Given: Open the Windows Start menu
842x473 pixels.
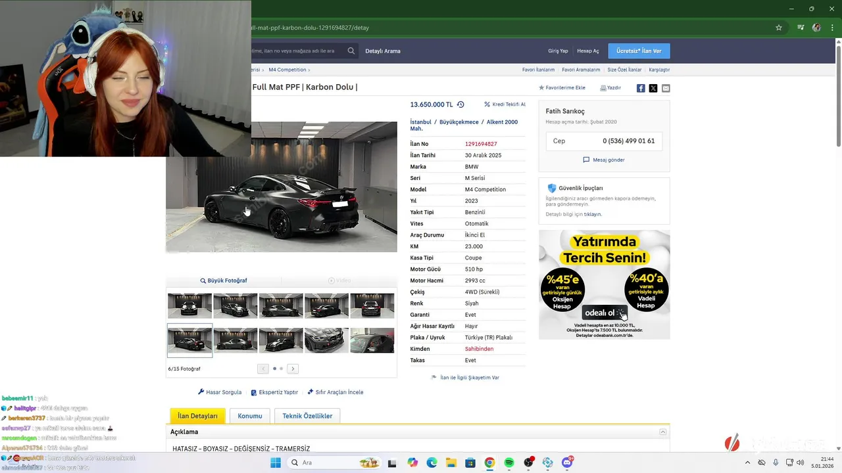Looking at the screenshot, I should click(x=275, y=462).
